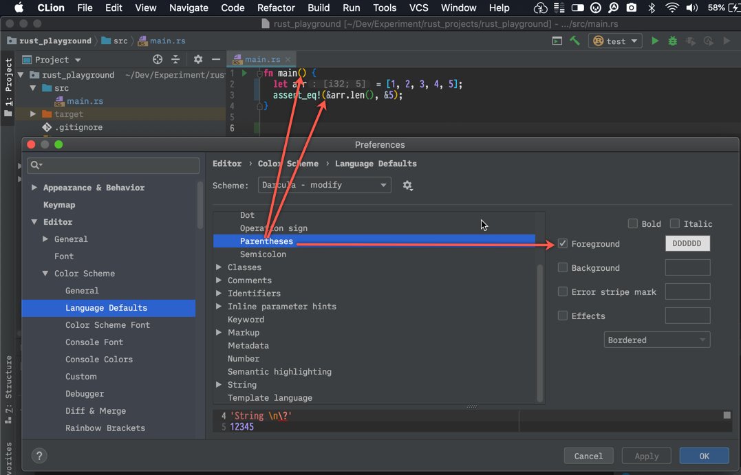Open the Apple menu
This screenshot has width=741, height=475.
[x=19, y=8]
